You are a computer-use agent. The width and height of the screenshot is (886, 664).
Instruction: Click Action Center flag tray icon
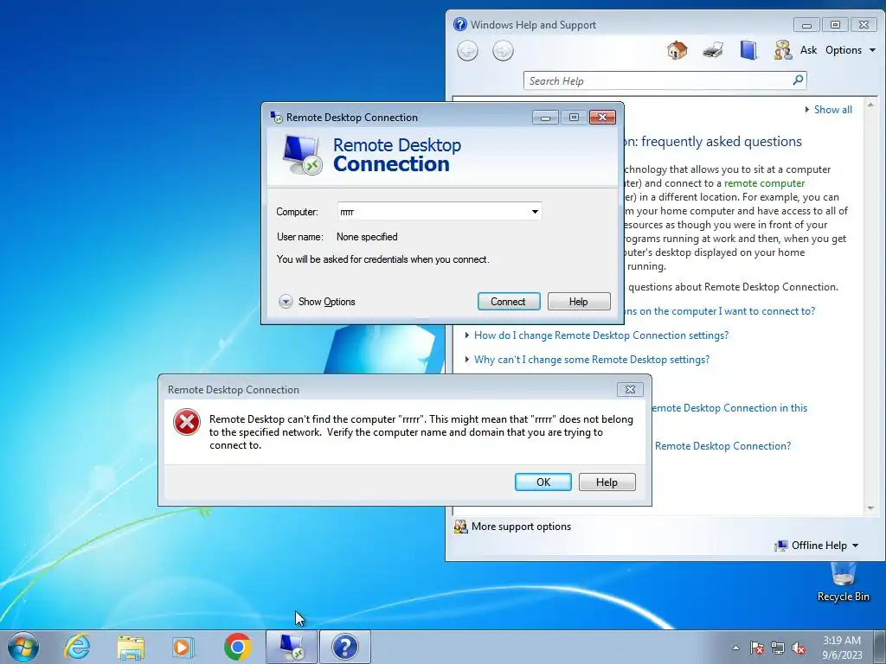point(756,648)
